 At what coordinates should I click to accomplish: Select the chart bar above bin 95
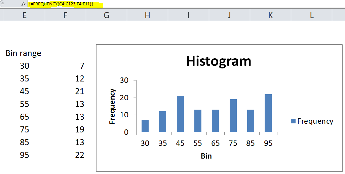[268, 113]
